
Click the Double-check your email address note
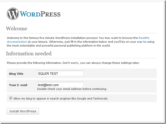[x=72, y=89]
